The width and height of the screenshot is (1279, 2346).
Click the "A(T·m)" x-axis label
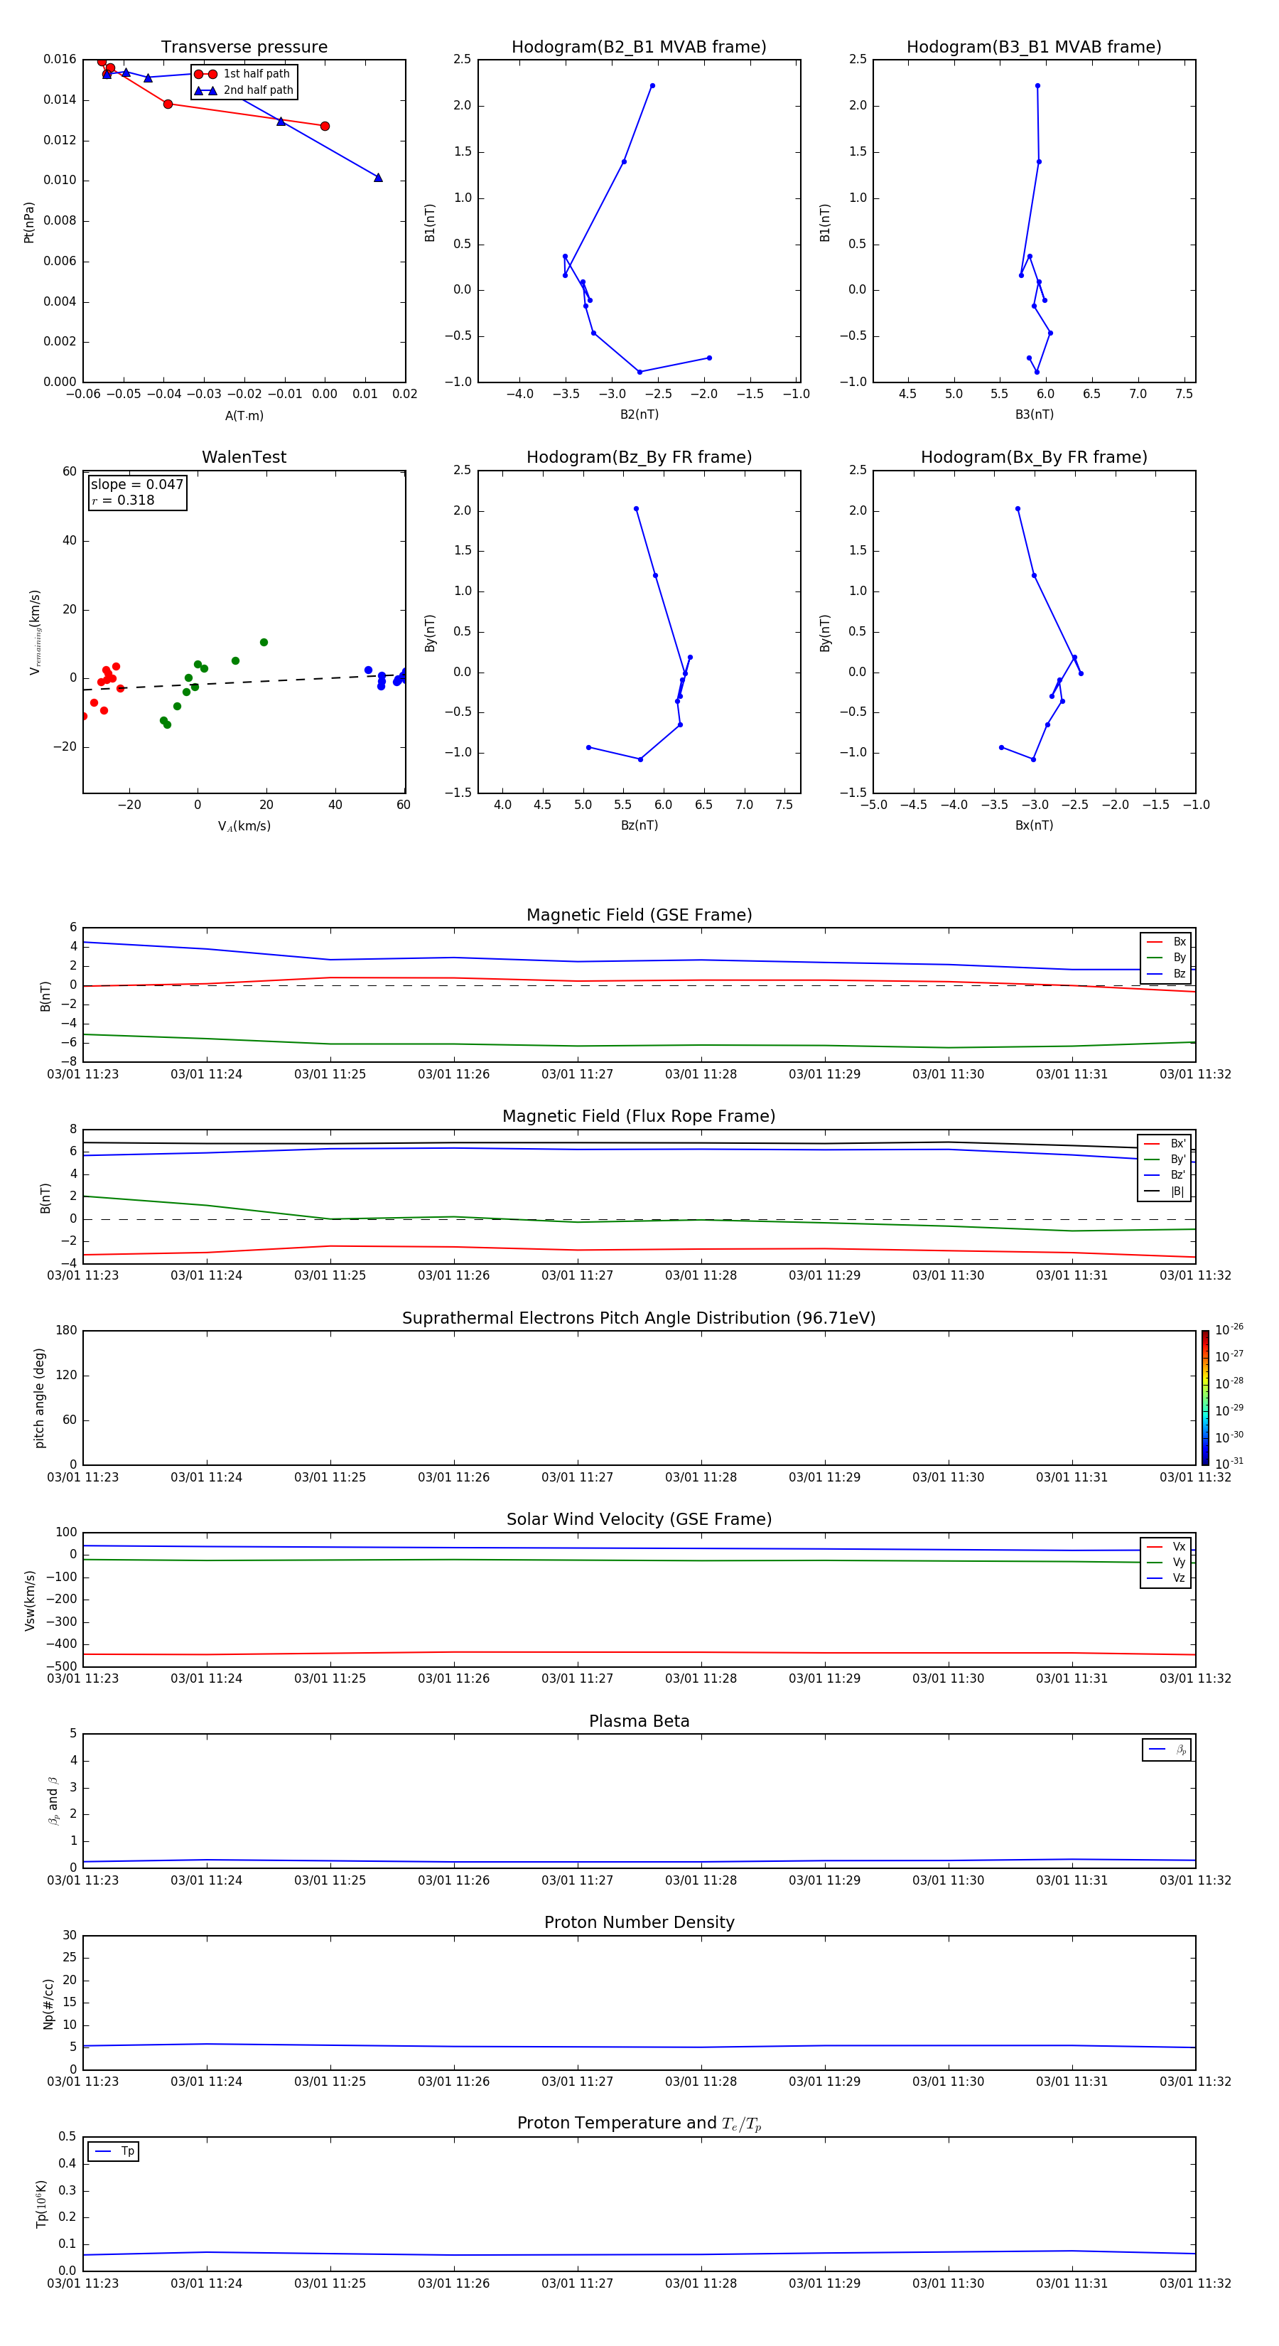click(244, 415)
